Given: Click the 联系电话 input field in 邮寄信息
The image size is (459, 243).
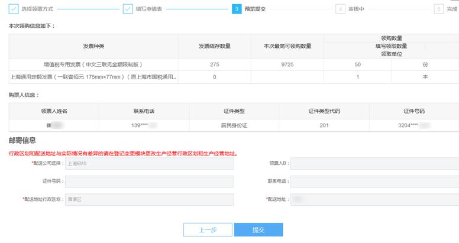Looking at the screenshot, I should [374, 182].
